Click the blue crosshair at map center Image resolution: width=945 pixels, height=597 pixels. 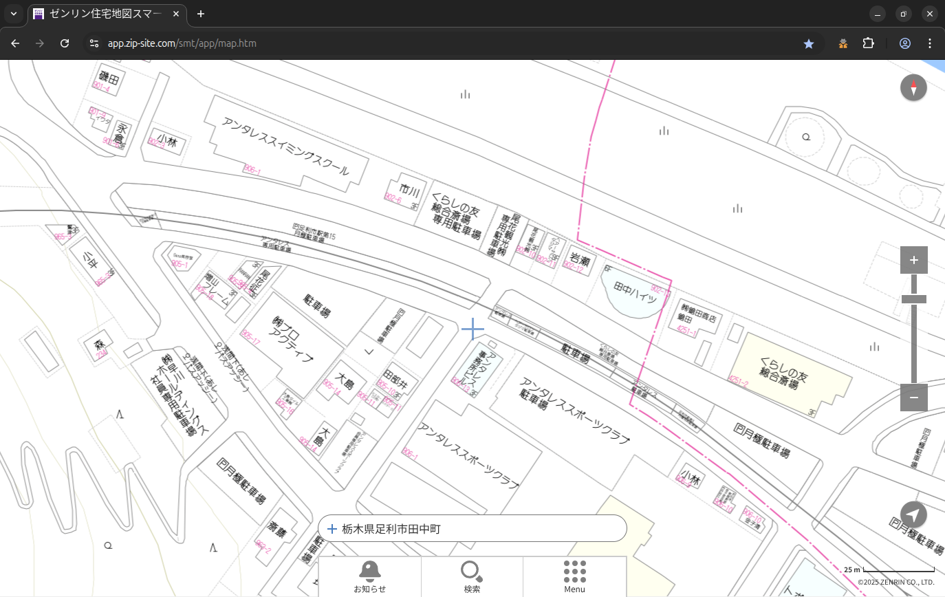(472, 329)
